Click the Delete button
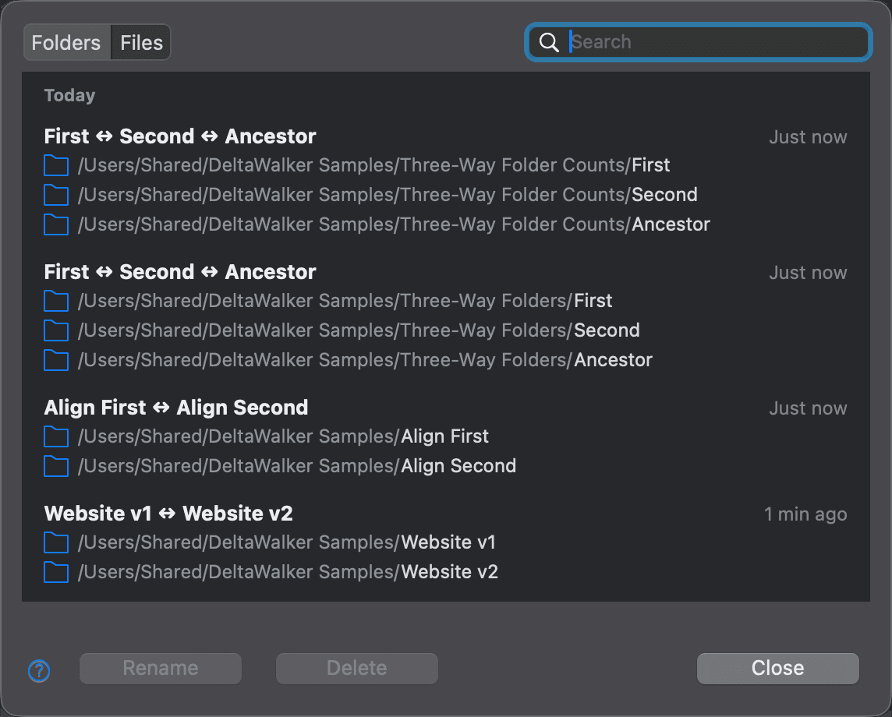This screenshot has height=717, width=892. pyautogui.click(x=356, y=668)
